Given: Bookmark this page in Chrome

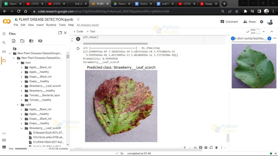Looking at the screenshot, I should click(x=237, y=11).
